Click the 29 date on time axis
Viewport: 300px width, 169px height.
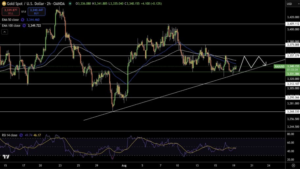pos(97,166)
